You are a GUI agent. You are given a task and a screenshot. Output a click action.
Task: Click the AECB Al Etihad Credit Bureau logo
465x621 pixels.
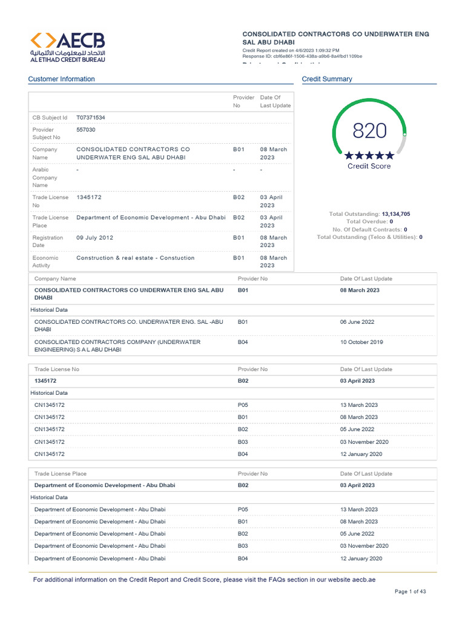(x=68, y=47)
